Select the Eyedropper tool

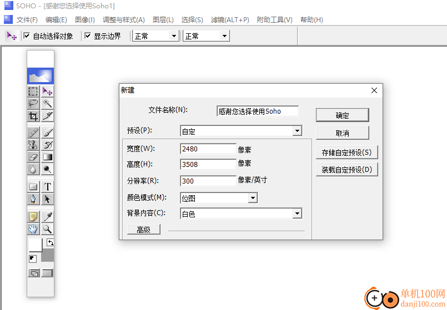tap(47, 217)
